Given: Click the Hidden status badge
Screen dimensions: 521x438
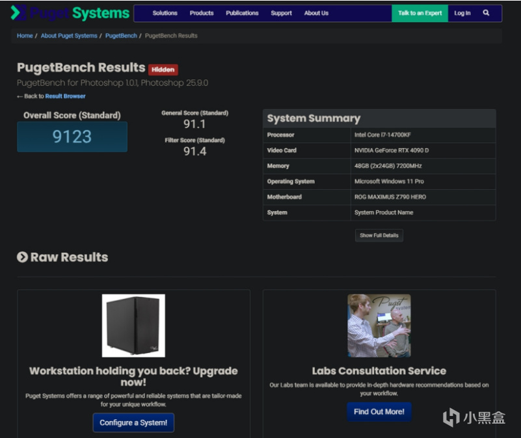Looking at the screenshot, I should [163, 70].
